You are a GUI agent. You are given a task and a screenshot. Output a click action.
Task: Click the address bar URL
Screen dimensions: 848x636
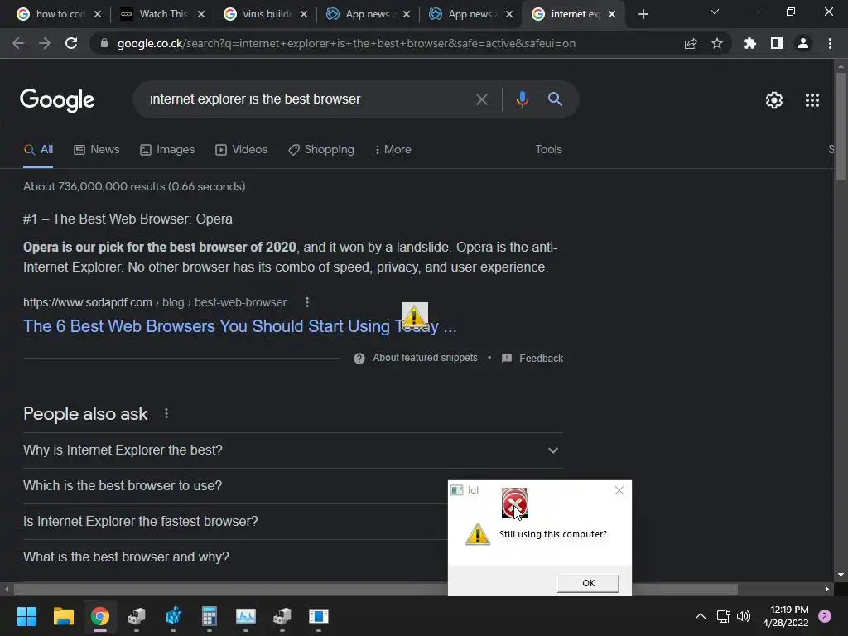coord(346,43)
